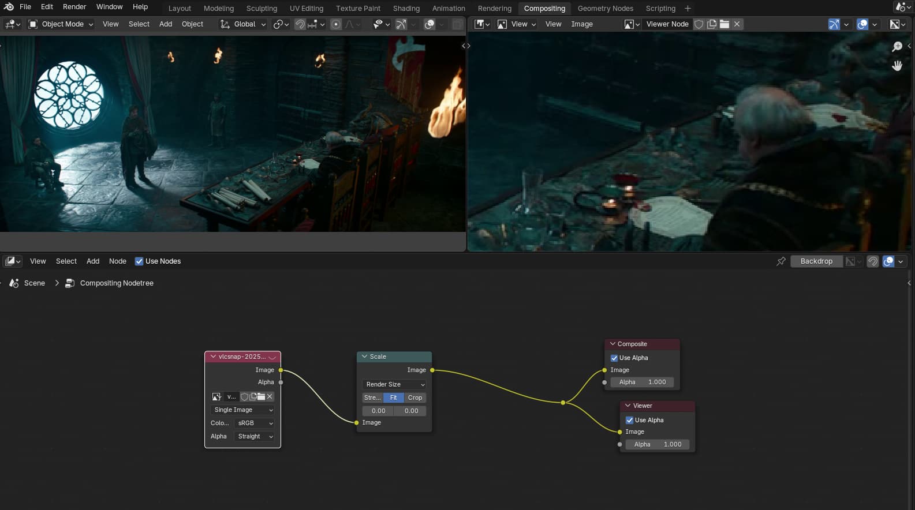This screenshot has height=510, width=915.
Task: Toggle node editor snapping magnet
Action: [x=873, y=261]
